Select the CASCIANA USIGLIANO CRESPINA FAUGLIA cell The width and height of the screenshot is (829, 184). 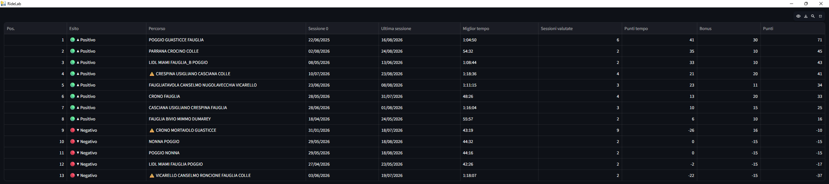[x=226, y=107]
